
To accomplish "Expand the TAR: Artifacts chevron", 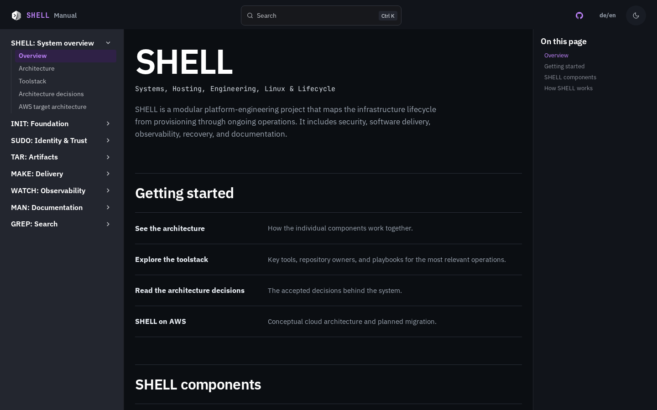I will tap(108, 157).
